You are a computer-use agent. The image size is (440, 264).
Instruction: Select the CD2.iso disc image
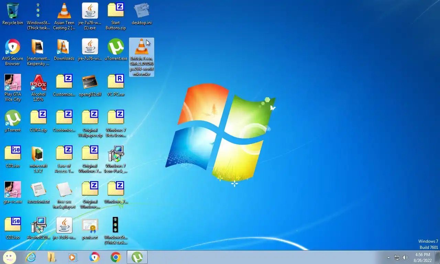[13, 229]
